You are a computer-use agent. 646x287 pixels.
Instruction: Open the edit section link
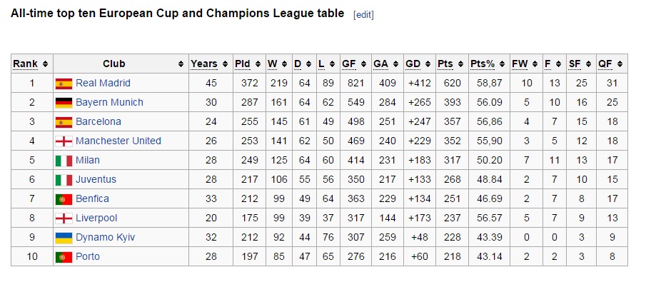[363, 15]
